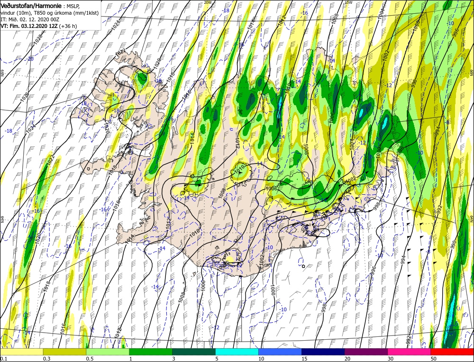This screenshot has height=362, width=474.
Task: Click the '0.3' legend value
Action: (x=46, y=359)
